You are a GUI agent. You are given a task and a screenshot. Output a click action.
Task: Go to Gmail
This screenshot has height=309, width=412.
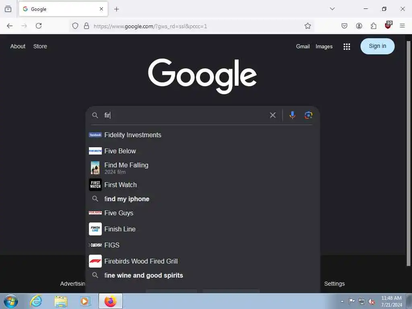(x=303, y=47)
